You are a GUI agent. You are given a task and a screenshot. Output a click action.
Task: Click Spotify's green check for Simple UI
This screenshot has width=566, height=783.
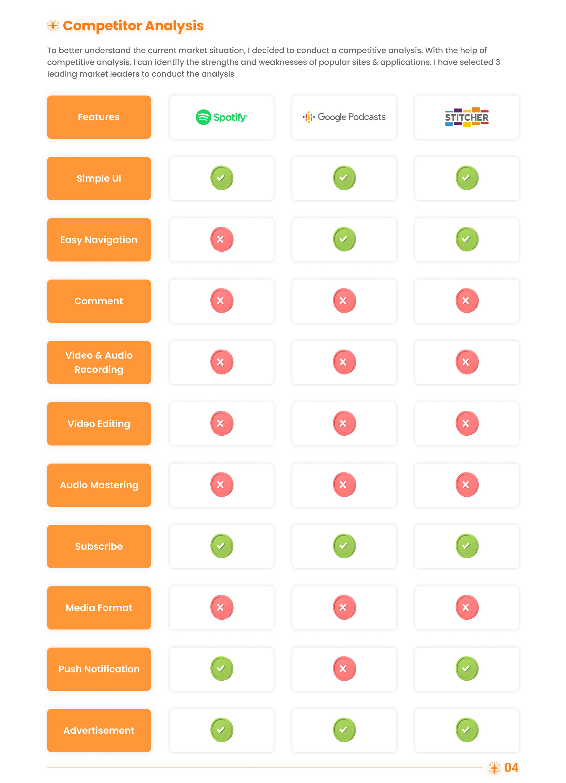[222, 178]
